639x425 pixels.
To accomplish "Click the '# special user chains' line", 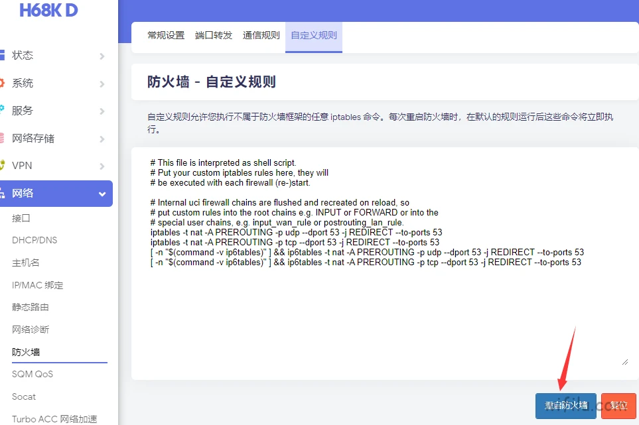I will coord(277,223).
